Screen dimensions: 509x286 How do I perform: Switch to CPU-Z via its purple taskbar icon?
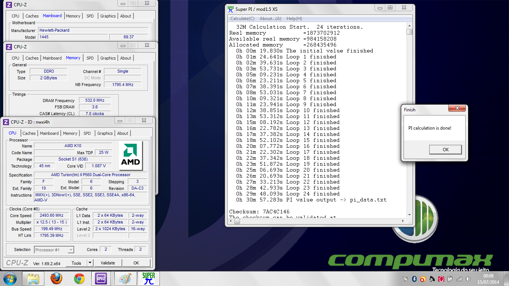[101, 279]
